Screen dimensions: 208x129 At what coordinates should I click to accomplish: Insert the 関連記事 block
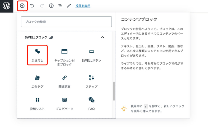pyautogui.click(x=64, y=82)
